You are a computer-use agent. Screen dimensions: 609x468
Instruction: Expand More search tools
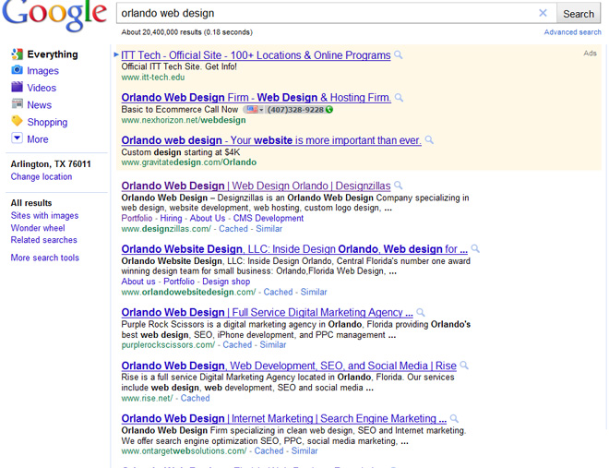(44, 258)
